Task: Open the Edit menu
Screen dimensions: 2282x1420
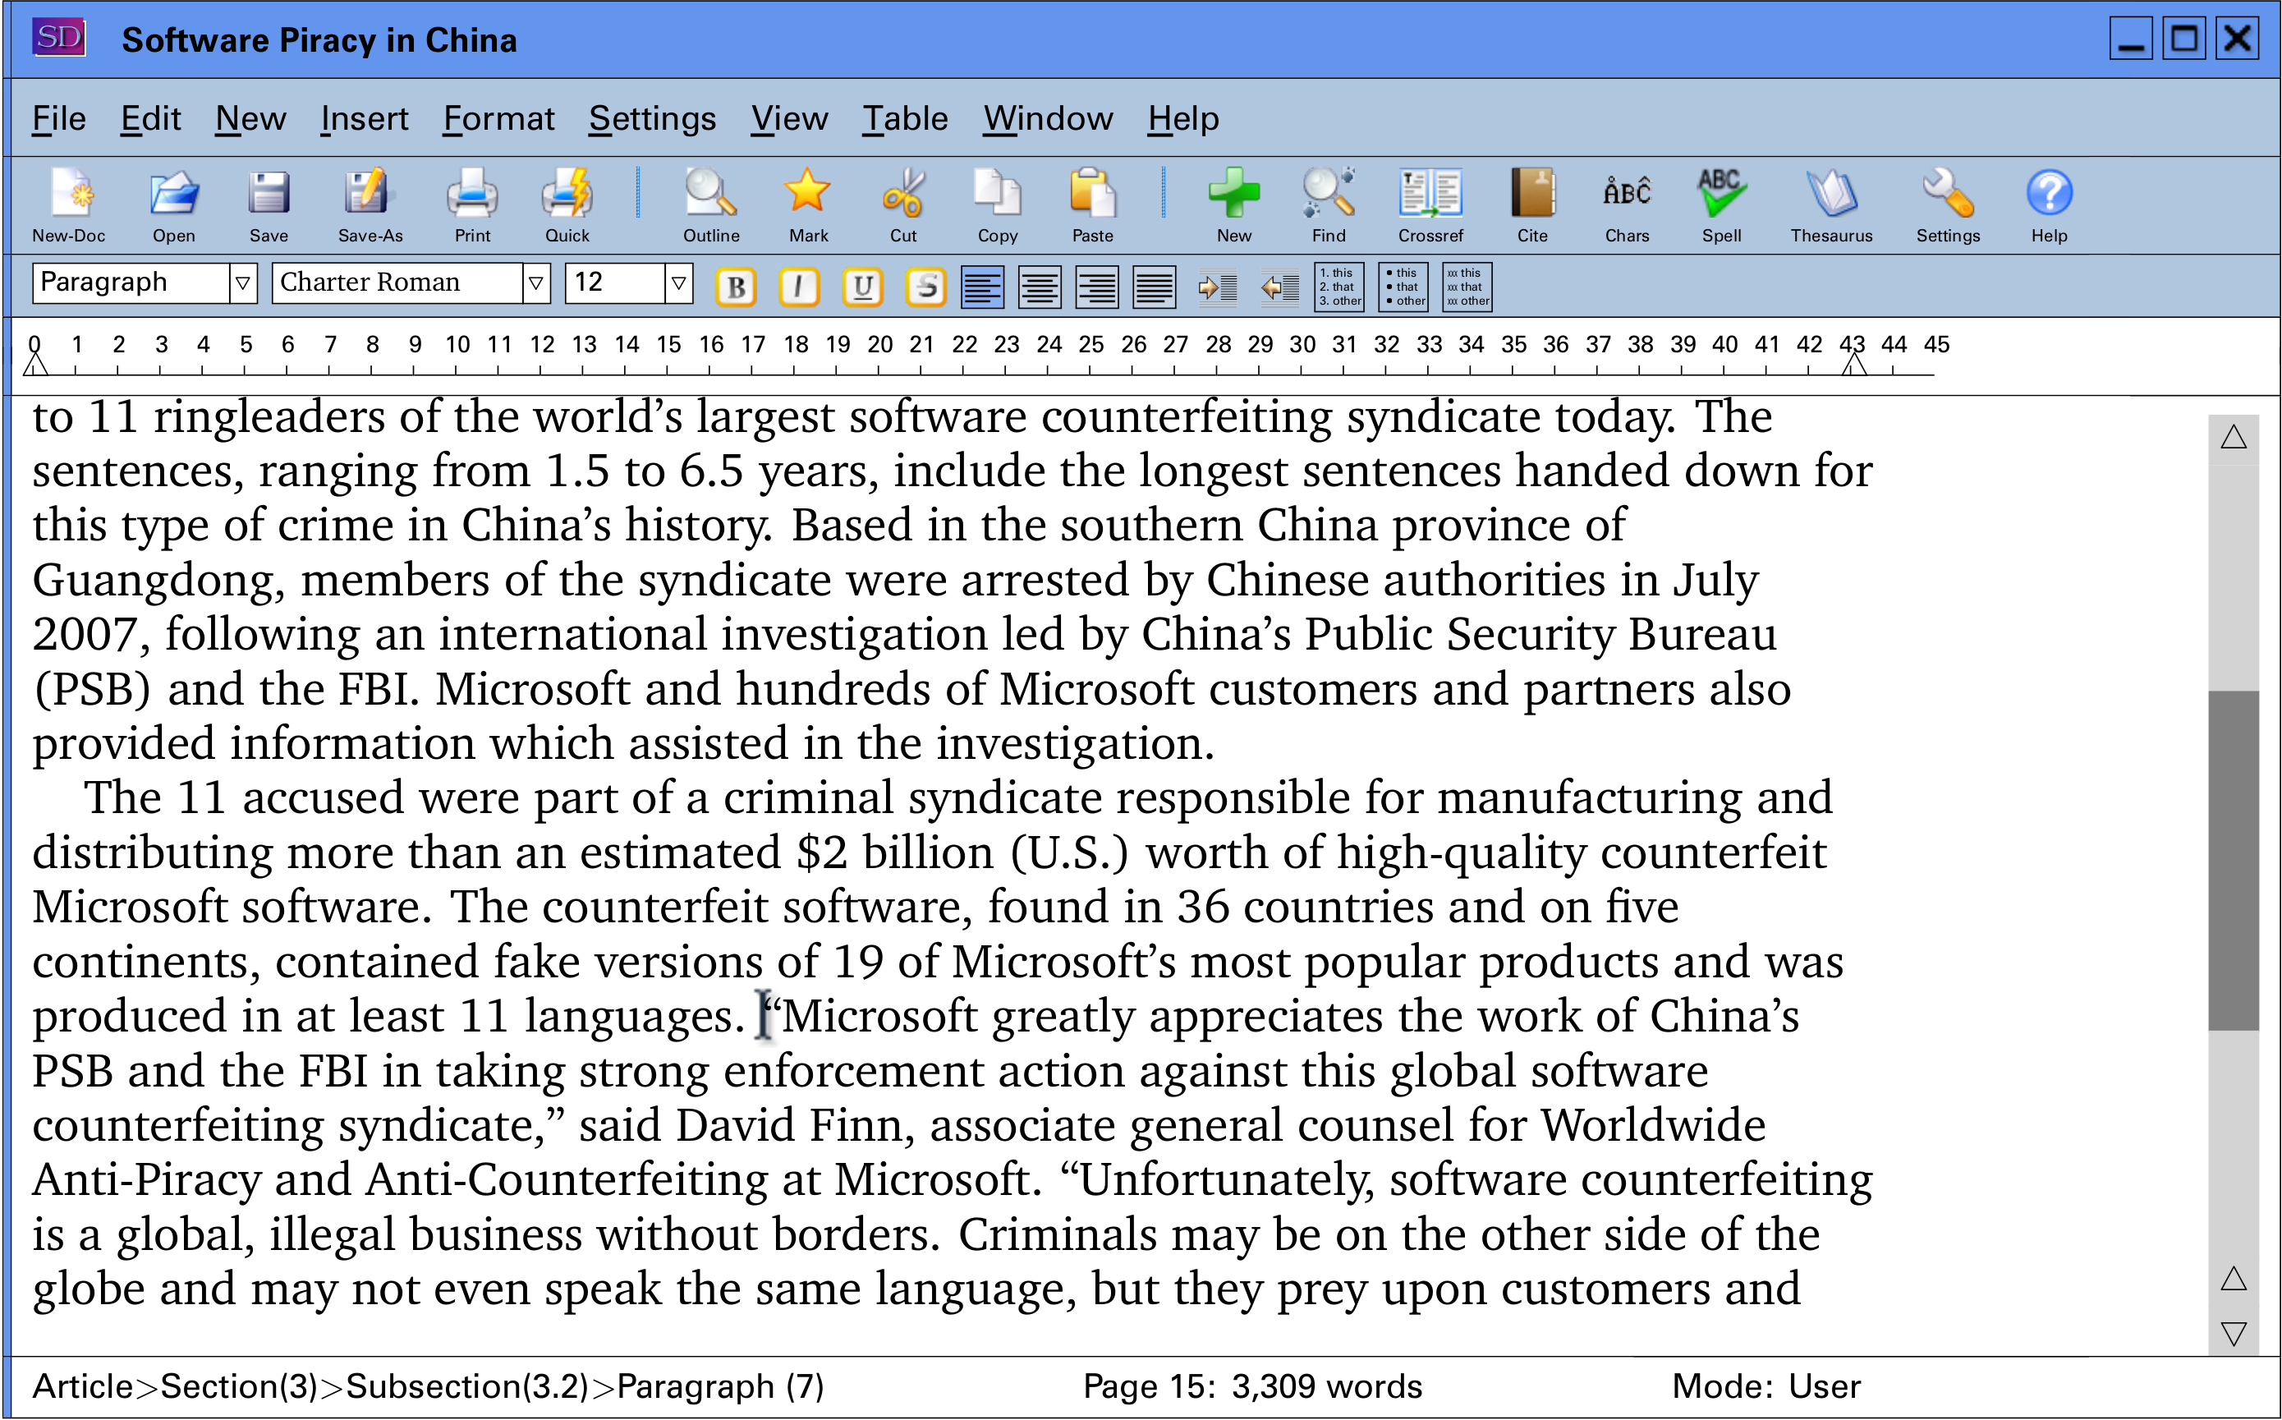Action: pyautogui.click(x=150, y=118)
